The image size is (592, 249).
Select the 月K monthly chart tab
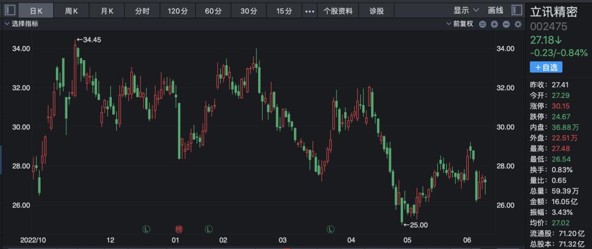(107, 10)
